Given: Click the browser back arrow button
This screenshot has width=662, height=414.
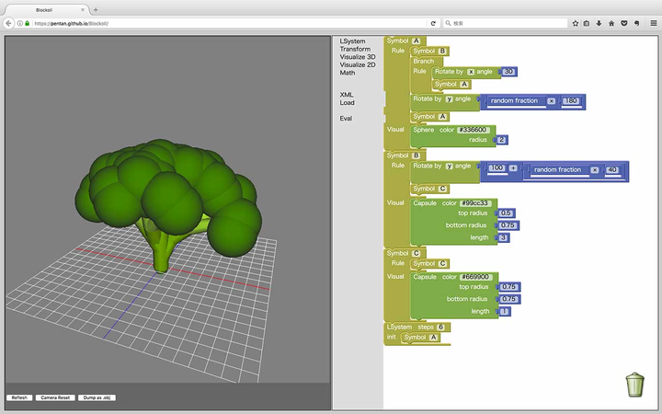Looking at the screenshot, I should pyautogui.click(x=9, y=22).
